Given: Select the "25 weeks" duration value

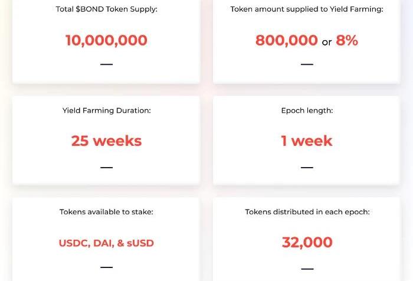Looking at the screenshot, I should [x=106, y=141].
